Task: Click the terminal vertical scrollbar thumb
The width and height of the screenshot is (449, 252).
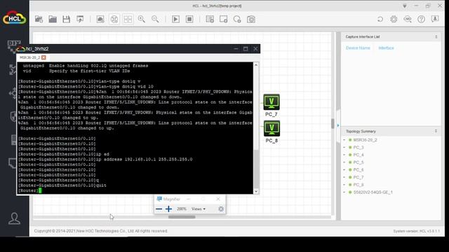Action: (x=256, y=169)
